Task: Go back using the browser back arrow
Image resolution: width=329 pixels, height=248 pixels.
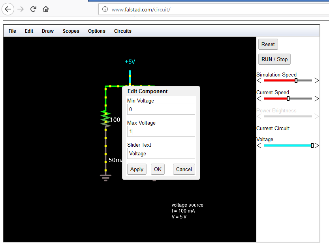Action: click(x=8, y=9)
